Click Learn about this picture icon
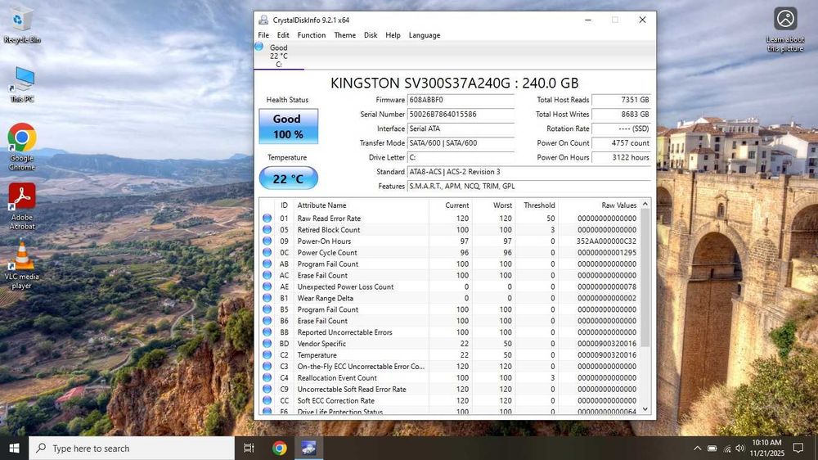818x460 pixels. click(x=785, y=29)
